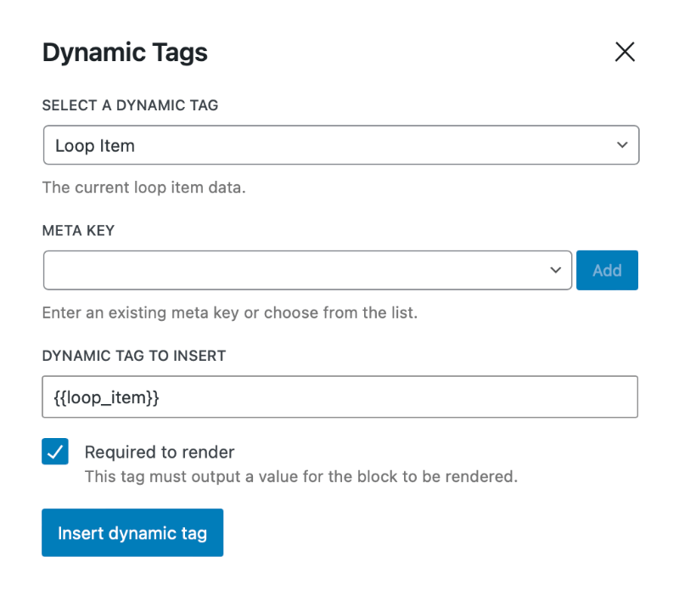
Task: Click the Add button next to Meta Key
Action: coord(607,270)
